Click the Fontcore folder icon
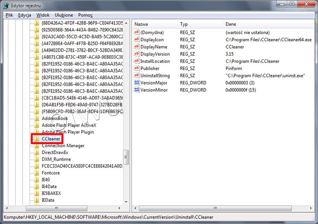This screenshot has width=318, height=224. coord(36,173)
